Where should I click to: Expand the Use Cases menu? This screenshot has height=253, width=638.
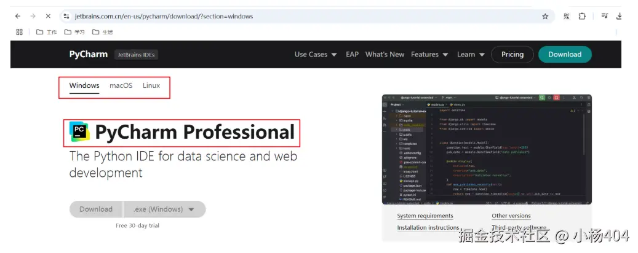(316, 55)
